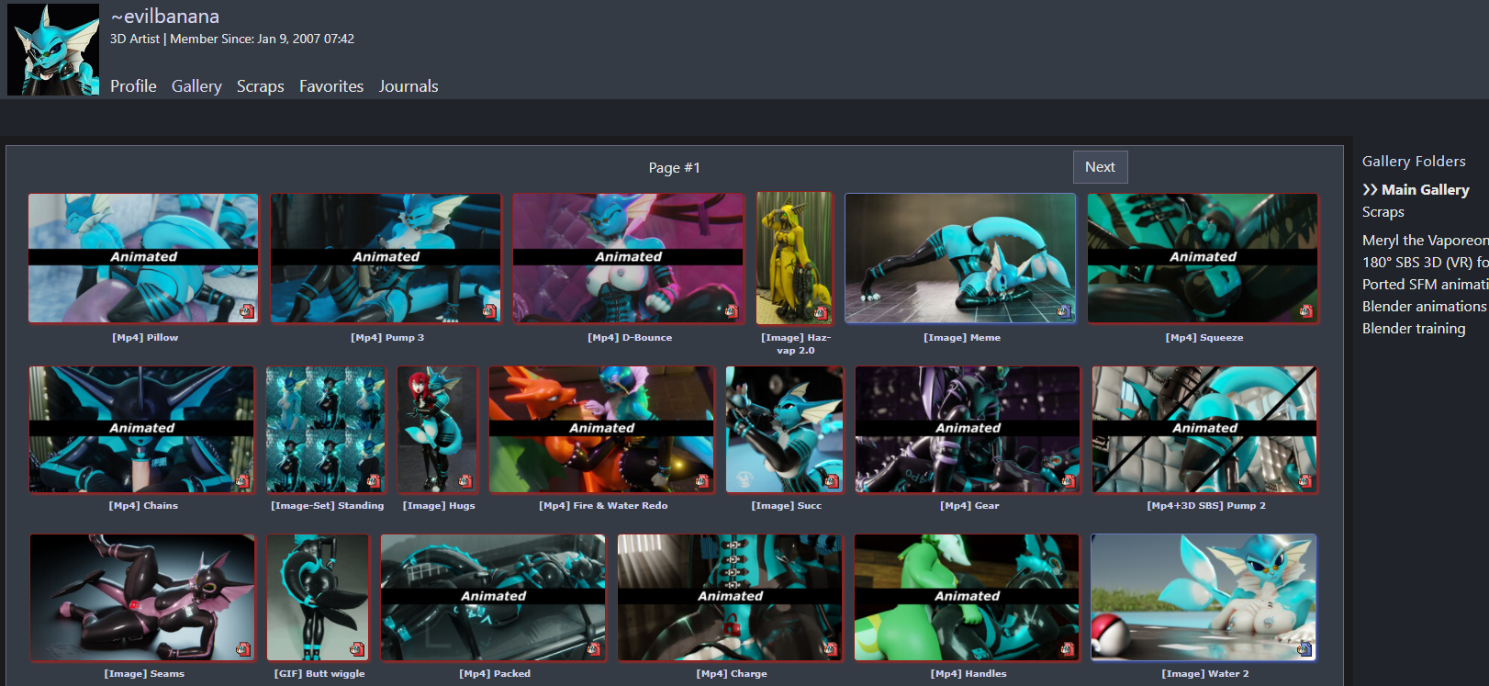Screen dimensions: 1489x686
Task: Open the thumbnail above '[Image] Succ'
Action: point(784,430)
